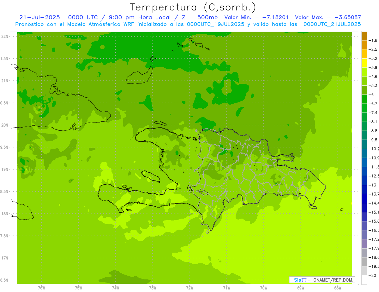Click the 75W longitude label
The width and height of the screenshot is (379, 292).
[x=78, y=288]
